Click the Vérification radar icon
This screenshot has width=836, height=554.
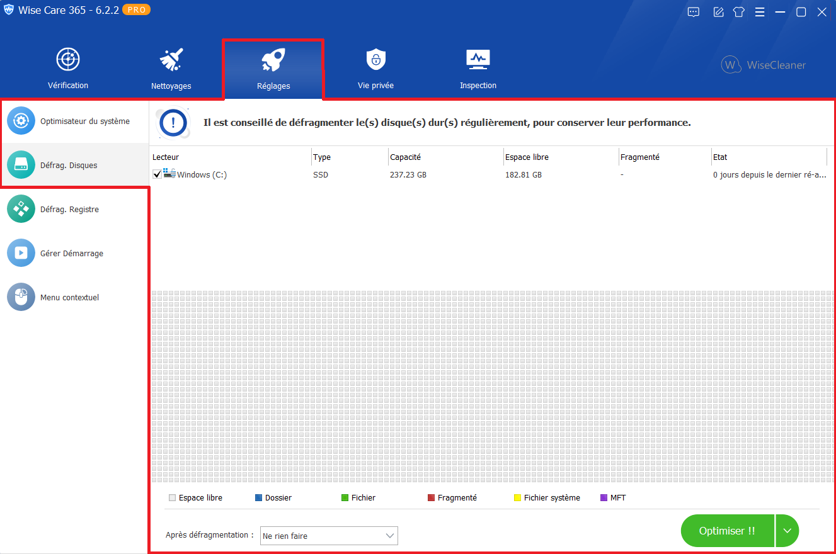tap(68, 59)
